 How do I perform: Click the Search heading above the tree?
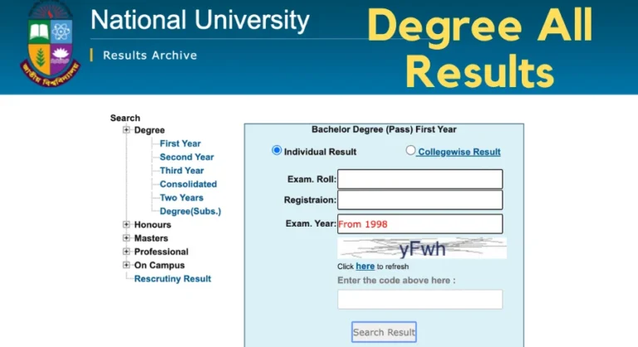125,118
